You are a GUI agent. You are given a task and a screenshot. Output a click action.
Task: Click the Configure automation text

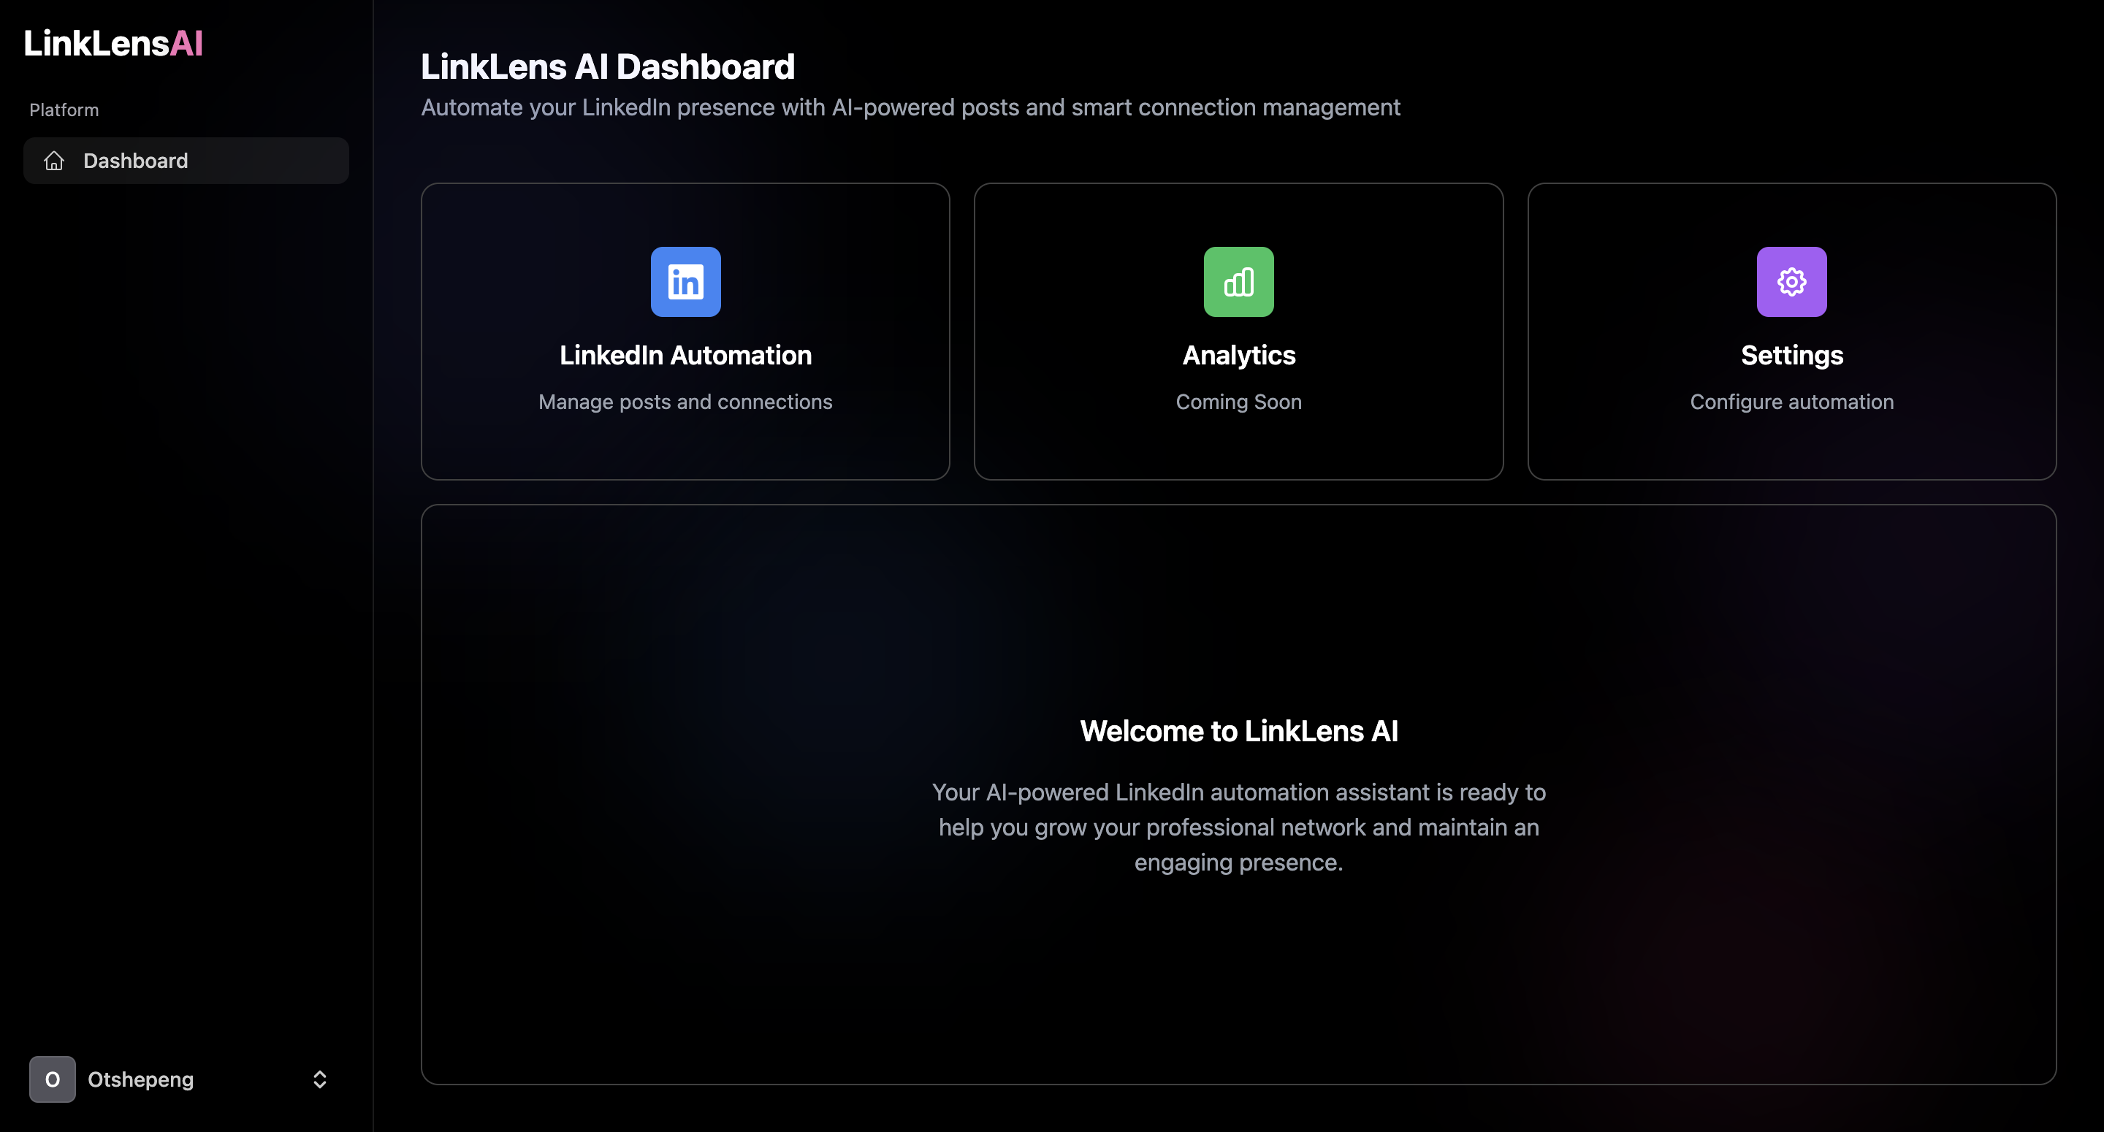click(1791, 402)
